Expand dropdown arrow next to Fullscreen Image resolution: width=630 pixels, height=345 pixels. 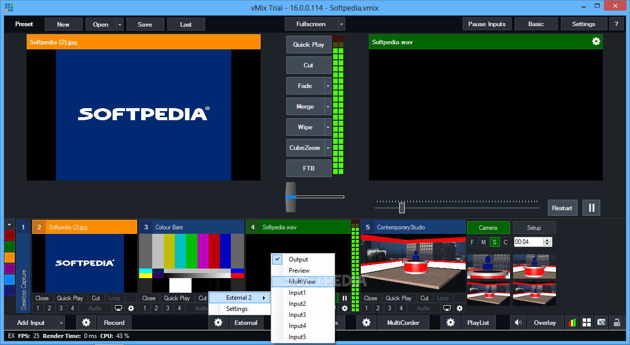[341, 24]
